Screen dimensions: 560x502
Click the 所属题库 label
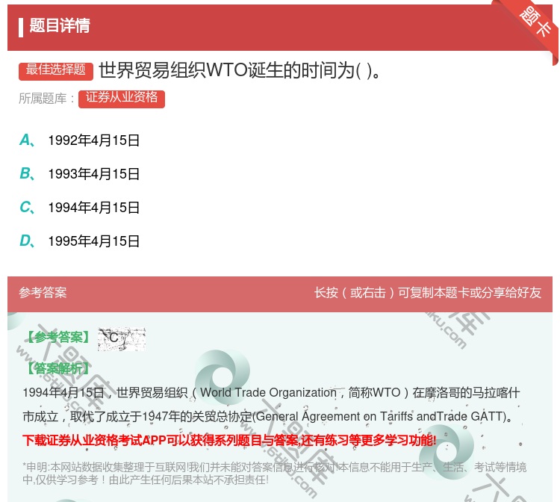pyautogui.click(x=46, y=99)
